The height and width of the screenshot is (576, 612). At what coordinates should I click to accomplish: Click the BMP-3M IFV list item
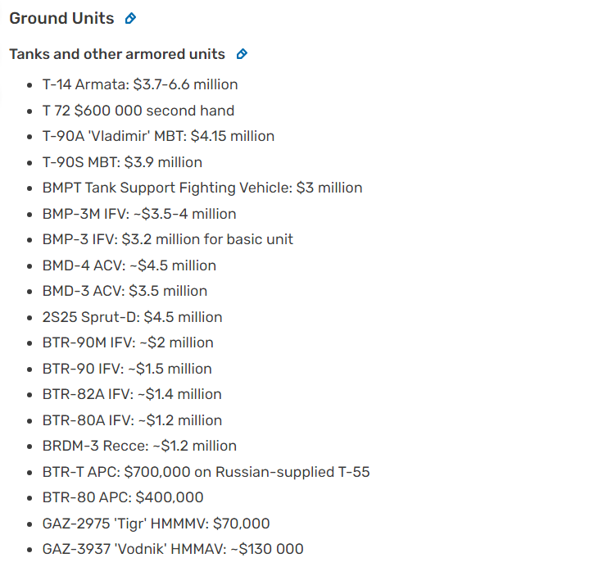(x=139, y=214)
